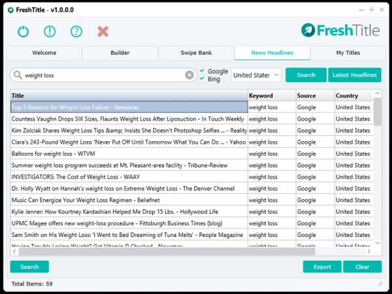Select the News Headlines tab
This screenshot has height=294, width=392.
272,53
